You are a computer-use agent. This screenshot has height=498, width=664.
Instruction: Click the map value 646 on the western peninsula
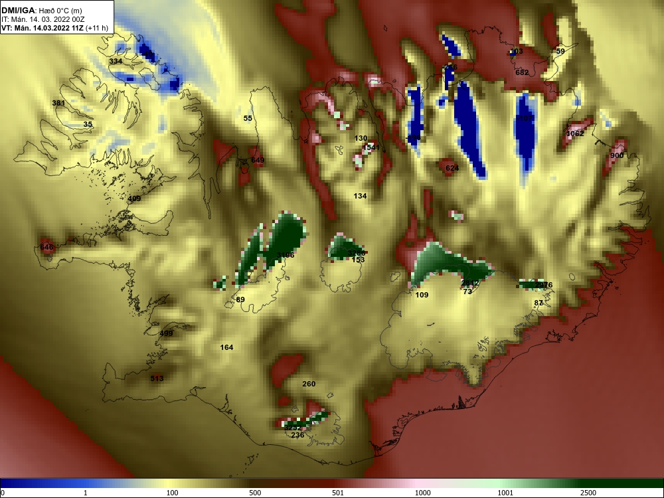click(x=47, y=247)
